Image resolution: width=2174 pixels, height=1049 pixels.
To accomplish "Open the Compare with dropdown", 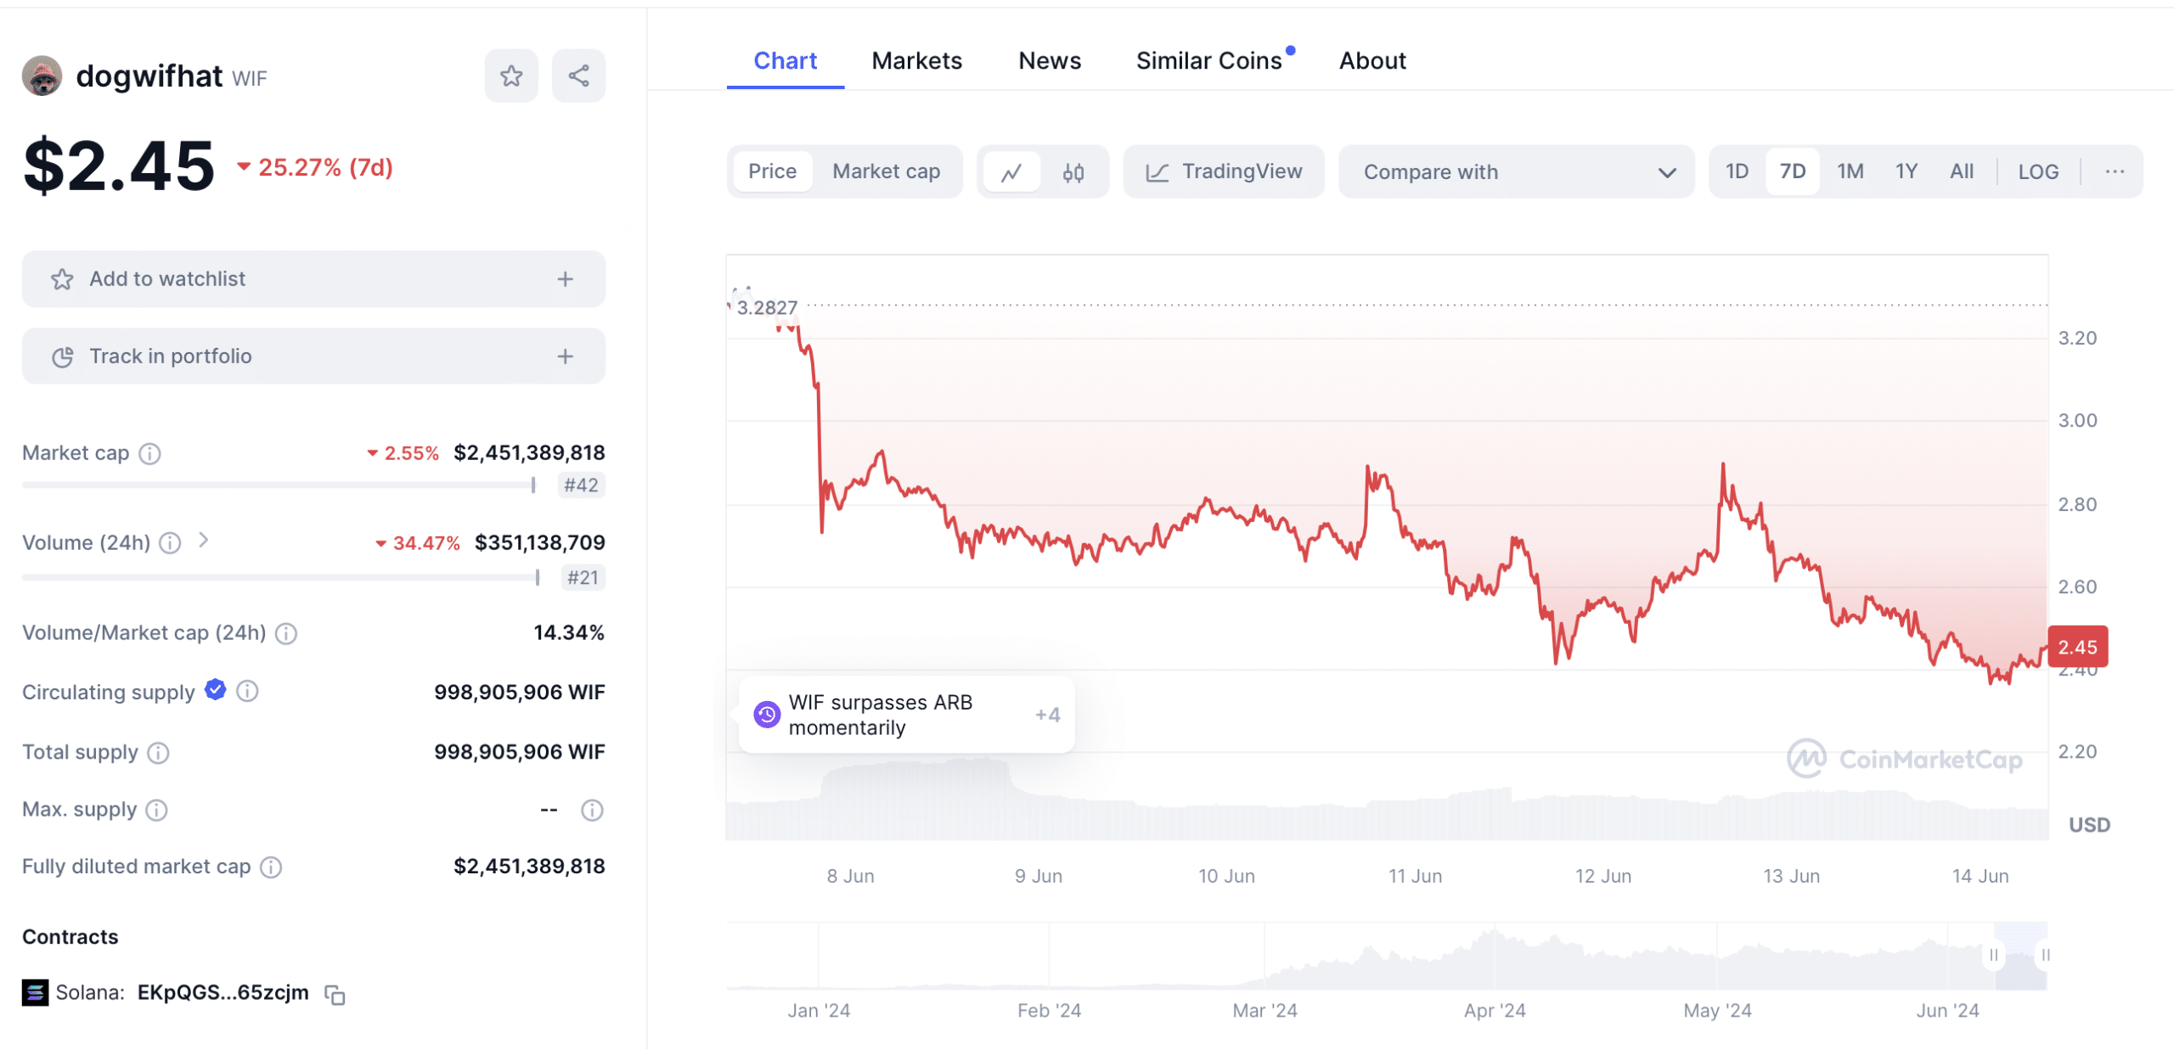I will 1517,171.
